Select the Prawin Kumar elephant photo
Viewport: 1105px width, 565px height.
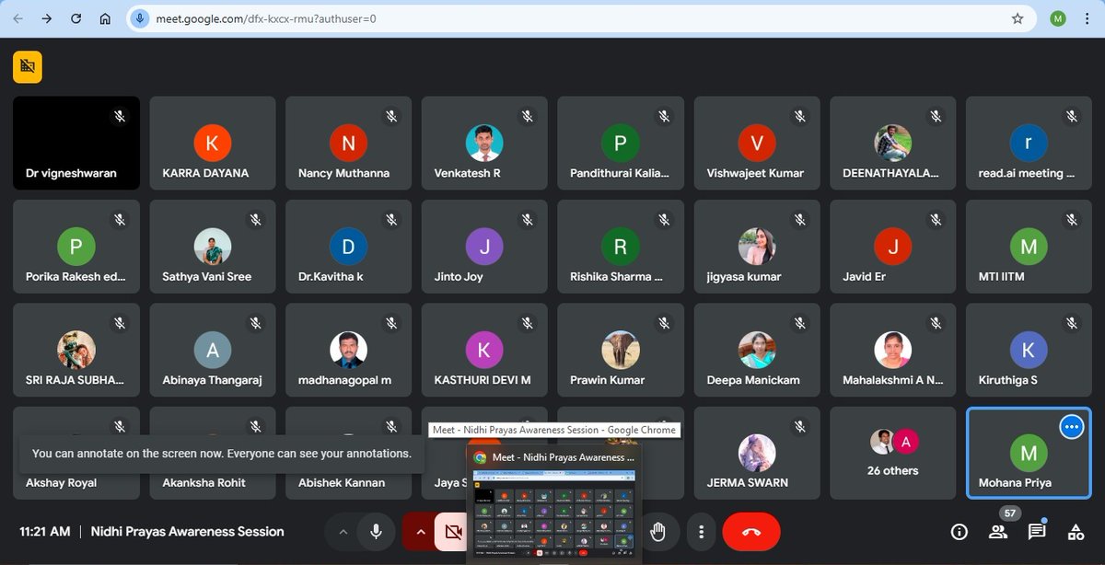(x=620, y=350)
